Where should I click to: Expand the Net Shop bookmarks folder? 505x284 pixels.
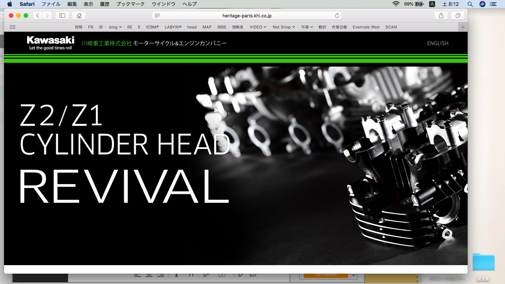coord(284,27)
